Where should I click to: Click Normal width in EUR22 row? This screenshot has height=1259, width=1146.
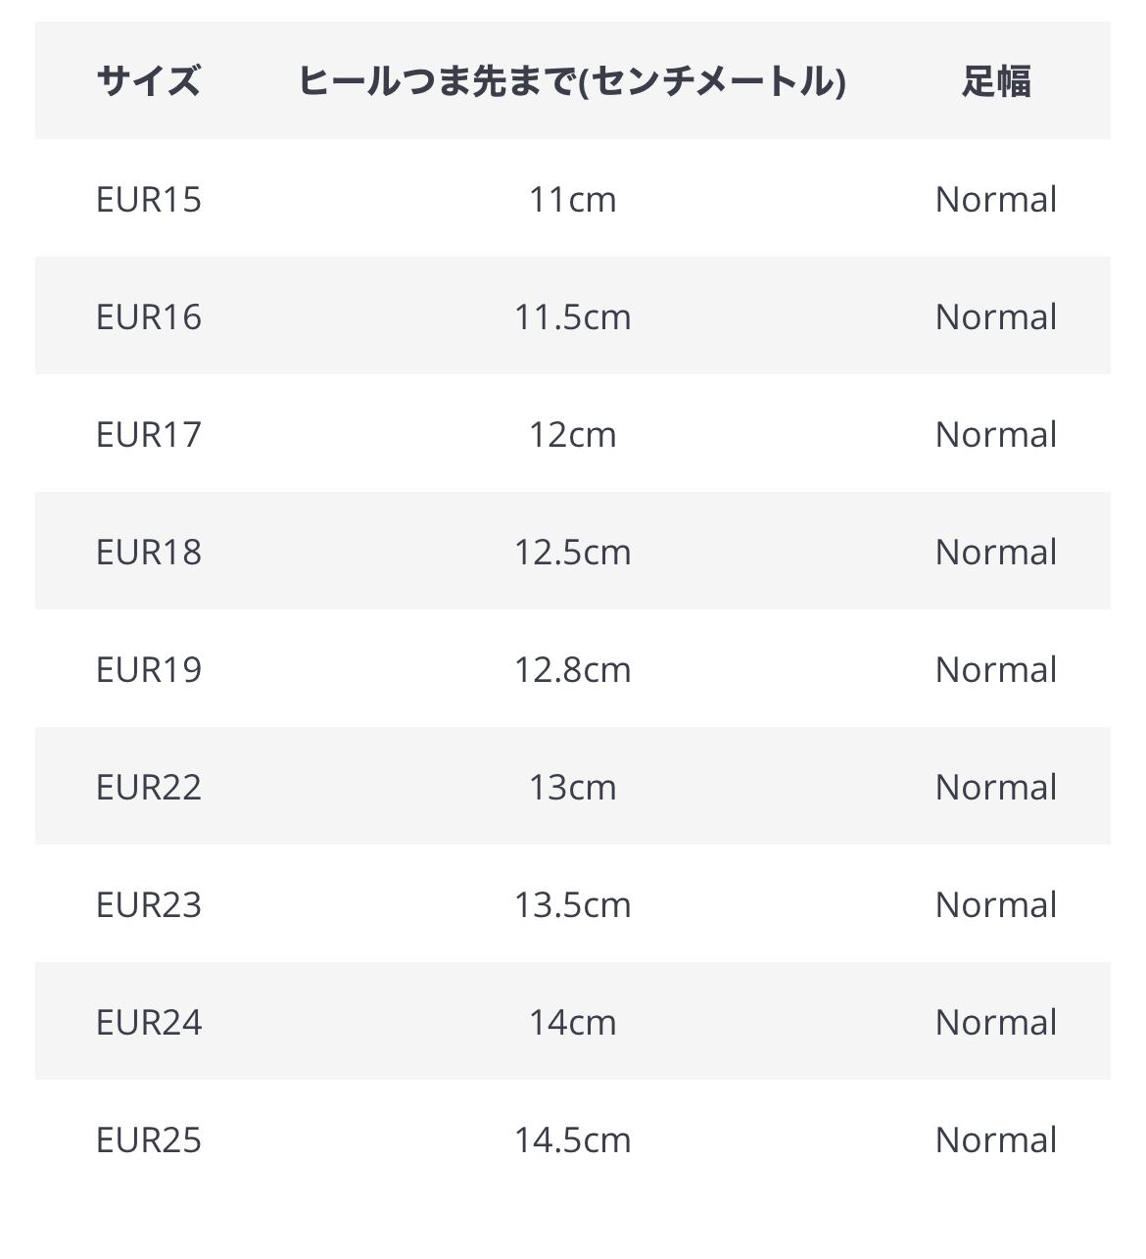(996, 787)
